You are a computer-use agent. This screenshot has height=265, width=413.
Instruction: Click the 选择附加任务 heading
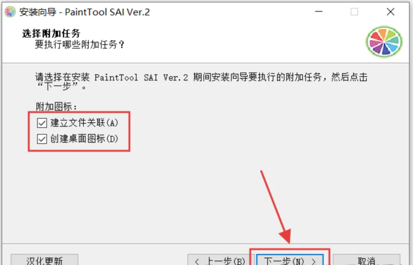click(51, 33)
